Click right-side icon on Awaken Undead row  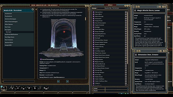point(126,25)
